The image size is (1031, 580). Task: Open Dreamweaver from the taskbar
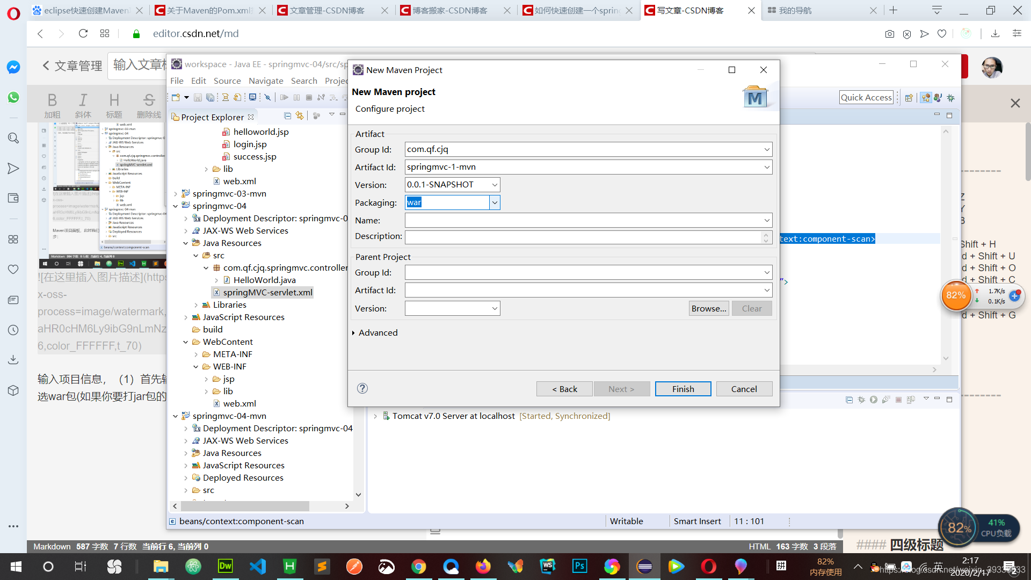pos(225,566)
